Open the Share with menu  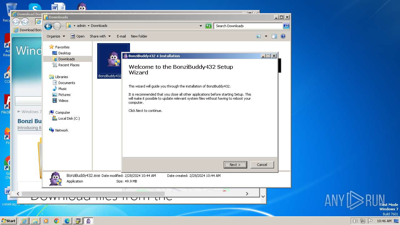100,36
